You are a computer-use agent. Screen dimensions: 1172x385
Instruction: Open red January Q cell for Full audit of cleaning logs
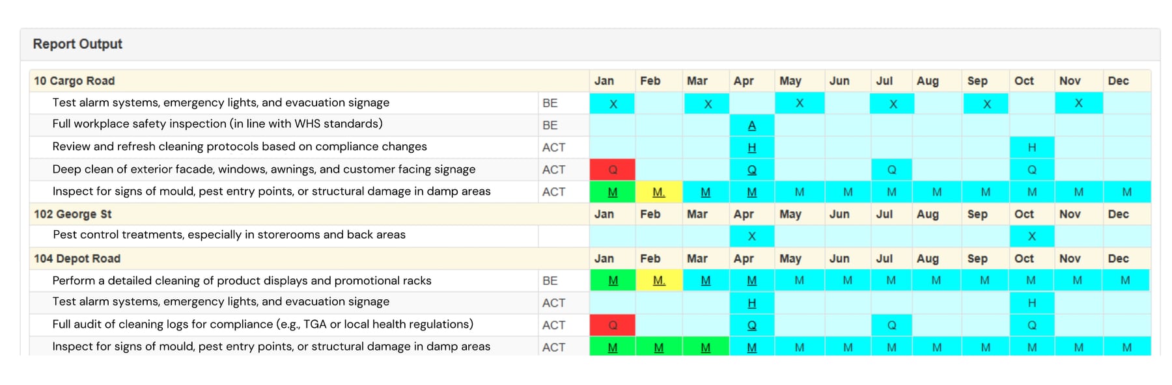(613, 325)
